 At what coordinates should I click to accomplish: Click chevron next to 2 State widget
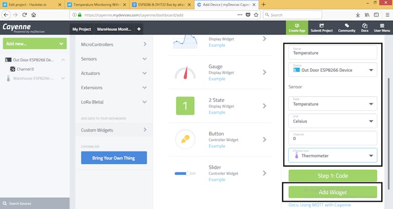tap(264, 106)
